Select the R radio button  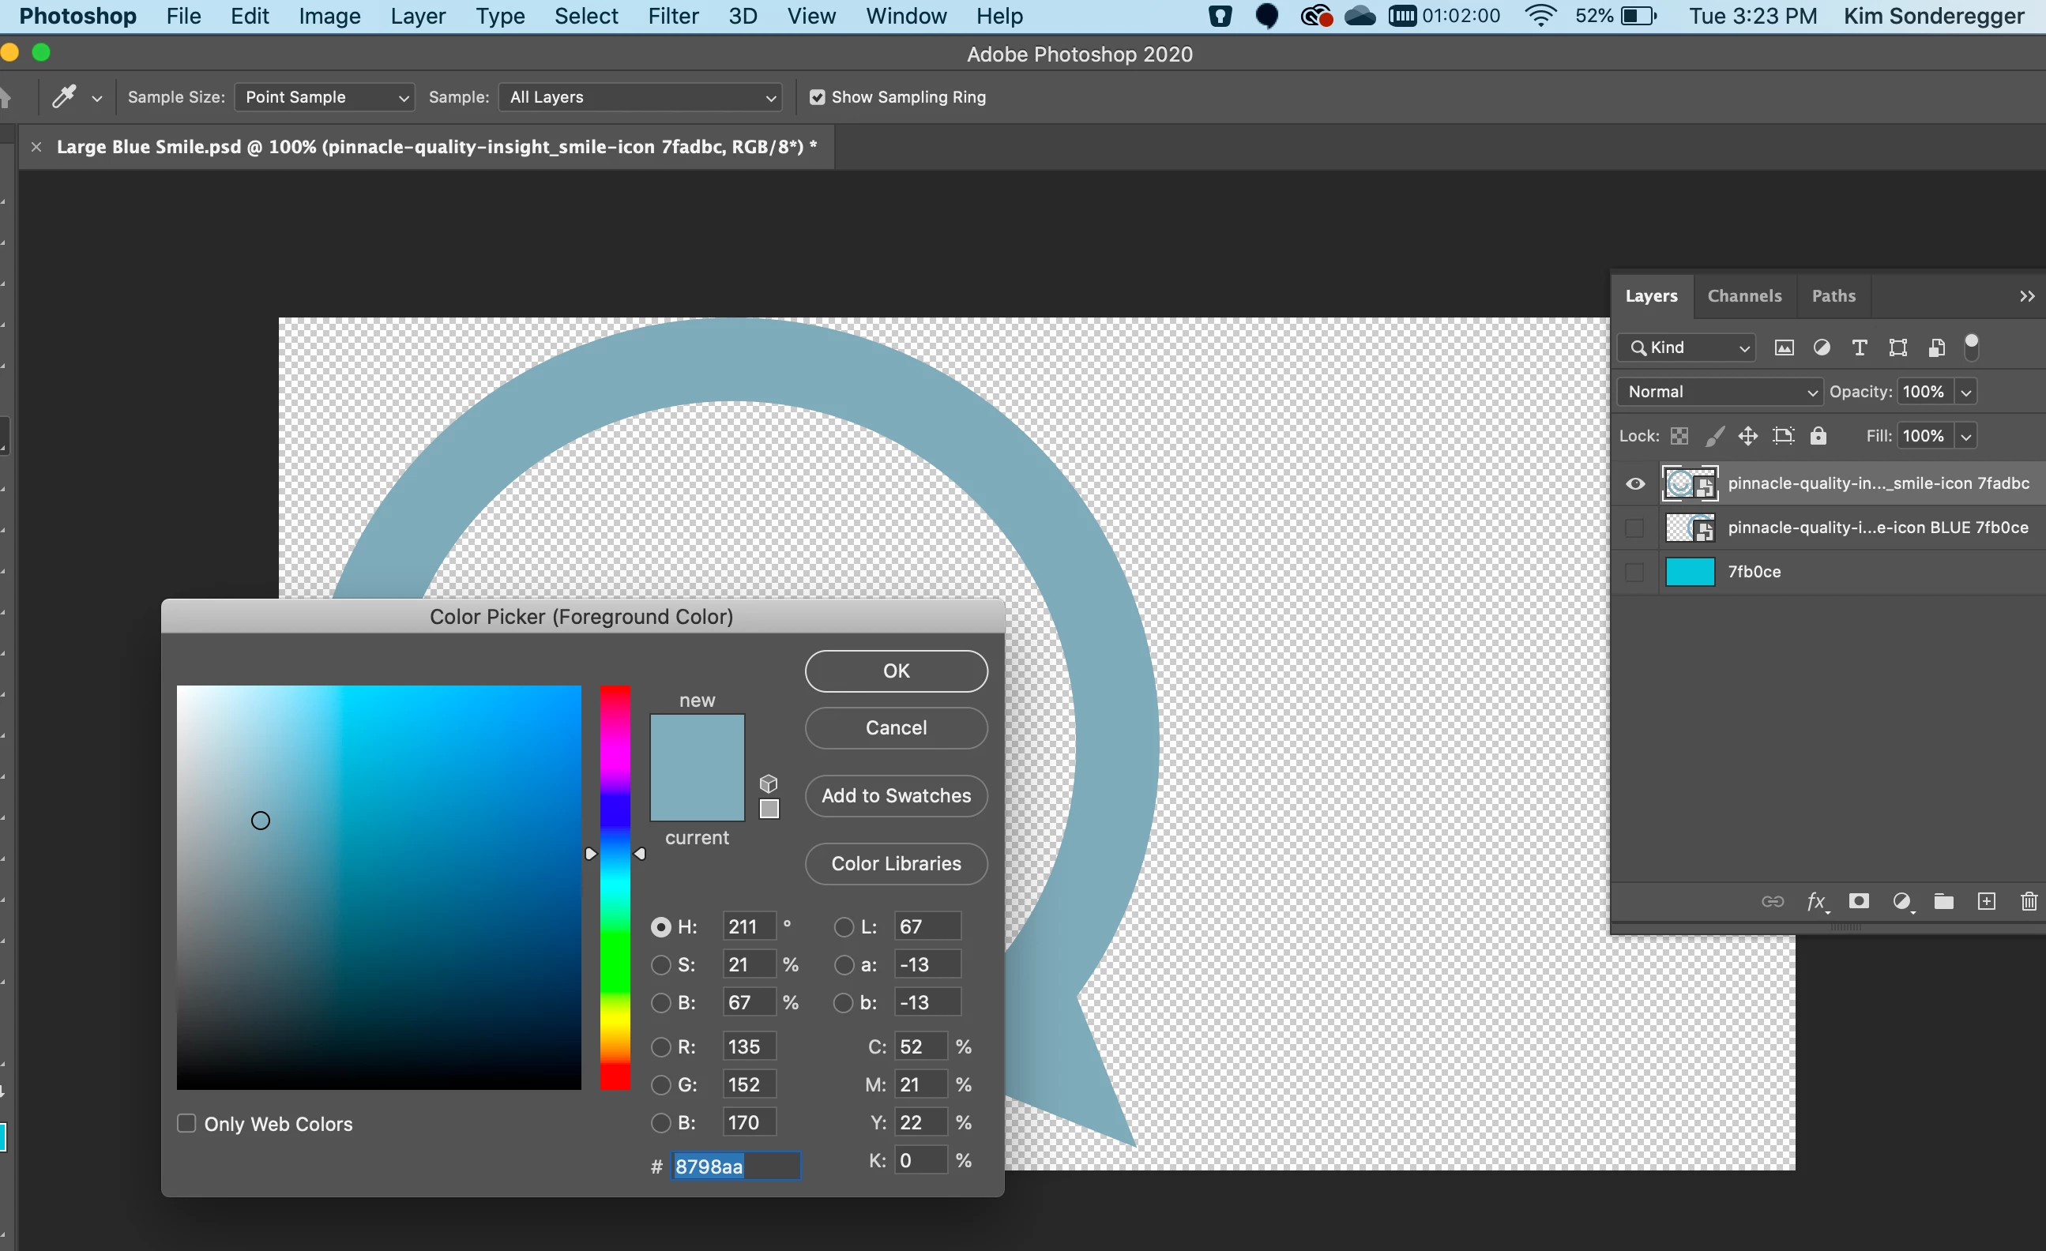click(x=661, y=1046)
